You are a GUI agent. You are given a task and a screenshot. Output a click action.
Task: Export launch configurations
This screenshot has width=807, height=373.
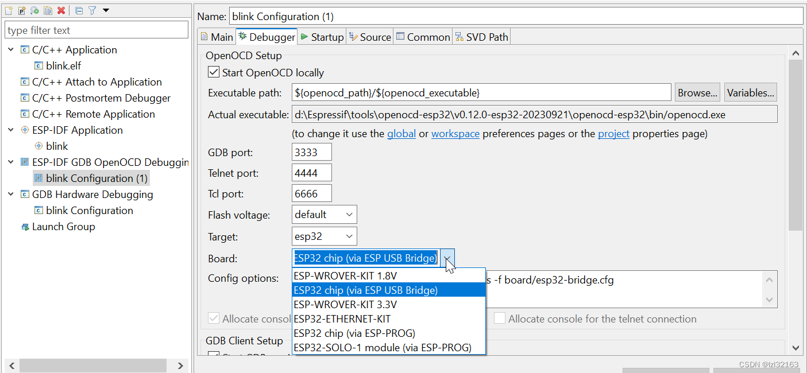[x=34, y=10]
